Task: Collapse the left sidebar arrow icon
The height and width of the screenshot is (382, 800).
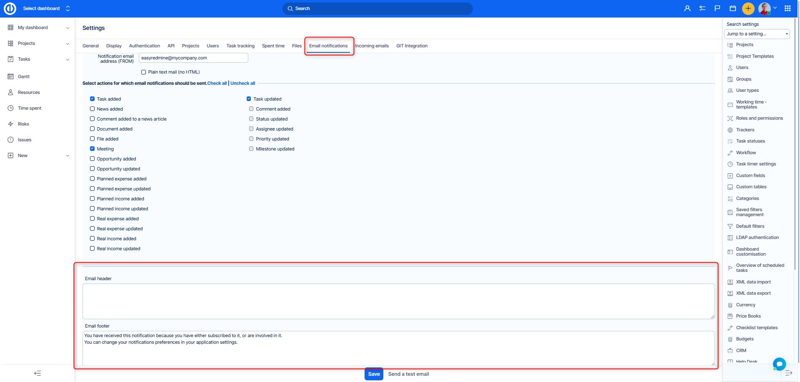Action: 37,373
